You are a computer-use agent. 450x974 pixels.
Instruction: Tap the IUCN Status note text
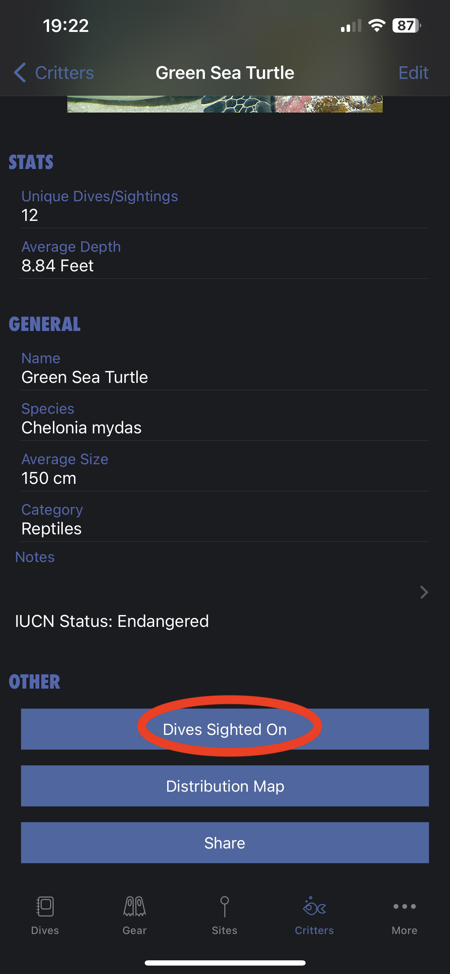click(x=112, y=621)
